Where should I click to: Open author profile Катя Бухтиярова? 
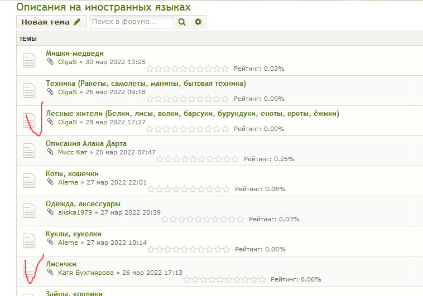85,273
